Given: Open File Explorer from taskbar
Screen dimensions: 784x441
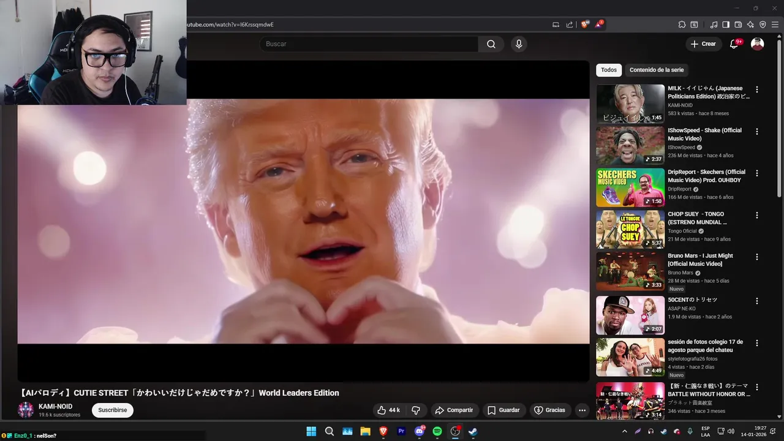Looking at the screenshot, I should pyautogui.click(x=365, y=431).
